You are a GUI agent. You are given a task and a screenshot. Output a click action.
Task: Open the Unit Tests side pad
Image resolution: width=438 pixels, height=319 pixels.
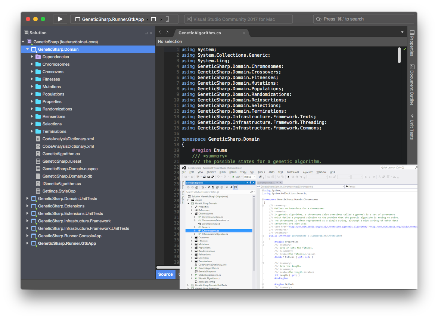click(x=412, y=127)
